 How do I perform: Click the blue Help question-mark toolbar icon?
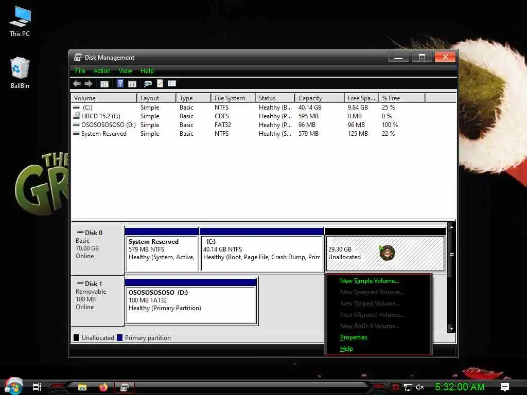click(x=120, y=83)
